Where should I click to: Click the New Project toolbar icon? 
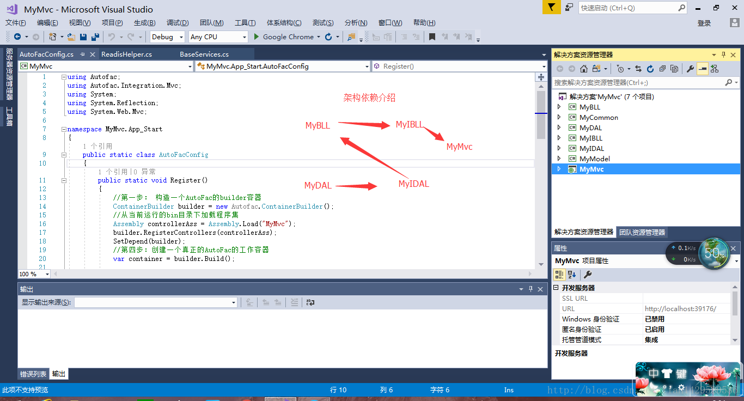[x=52, y=37]
